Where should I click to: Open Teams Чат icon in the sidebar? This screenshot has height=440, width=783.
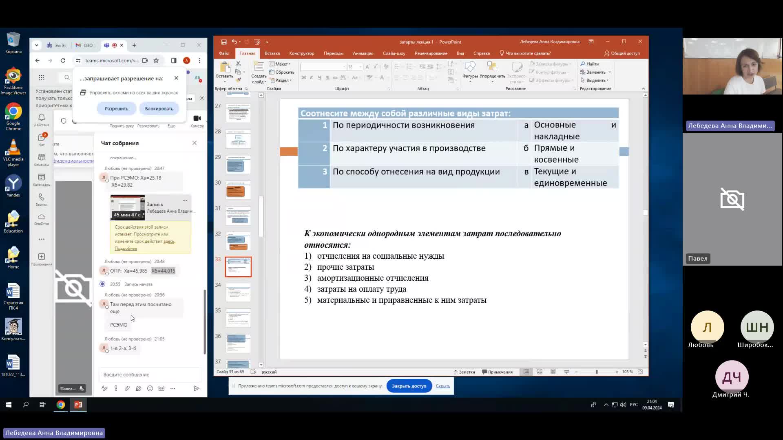(42, 139)
